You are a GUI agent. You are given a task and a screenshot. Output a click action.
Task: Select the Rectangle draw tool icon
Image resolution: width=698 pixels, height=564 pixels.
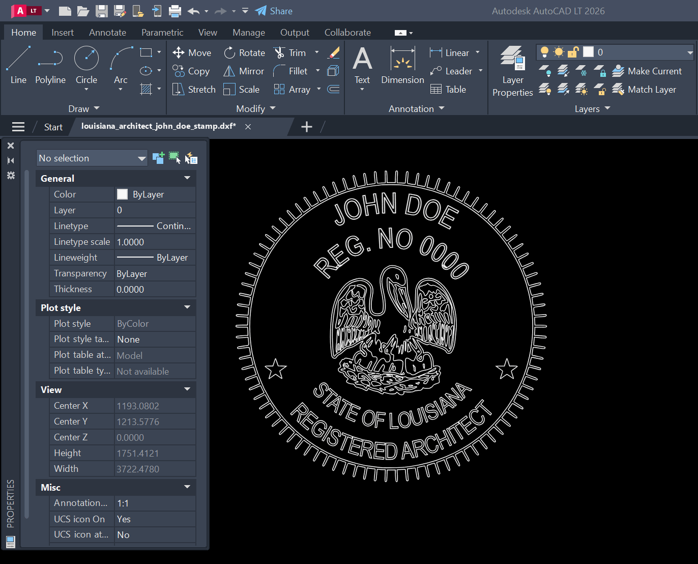point(146,52)
